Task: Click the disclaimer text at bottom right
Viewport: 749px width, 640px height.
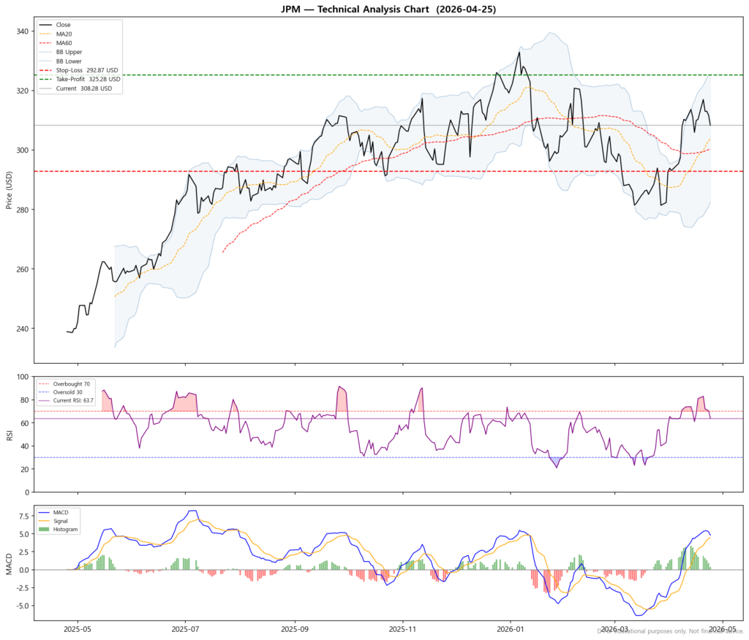Action: (x=669, y=631)
